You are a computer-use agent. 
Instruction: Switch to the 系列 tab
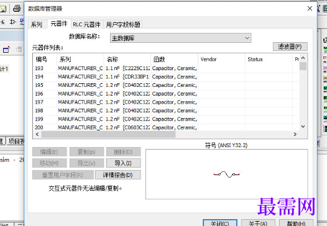coord(37,25)
